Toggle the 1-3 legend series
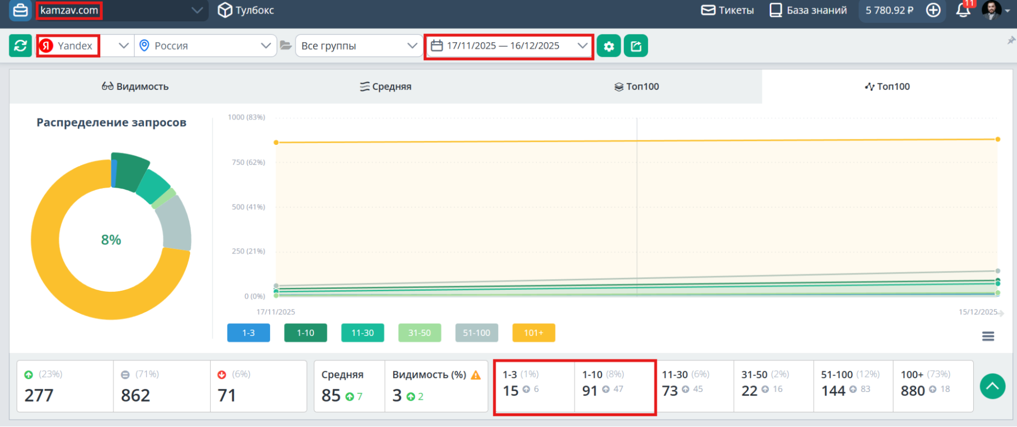The width and height of the screenshot is (1017, 427). click(248, 333)
